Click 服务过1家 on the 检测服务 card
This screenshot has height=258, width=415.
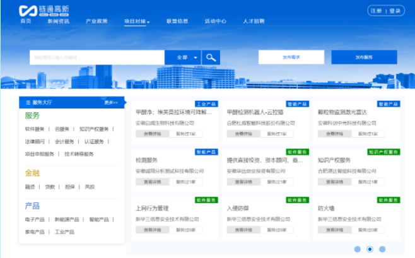click(186, 182)
